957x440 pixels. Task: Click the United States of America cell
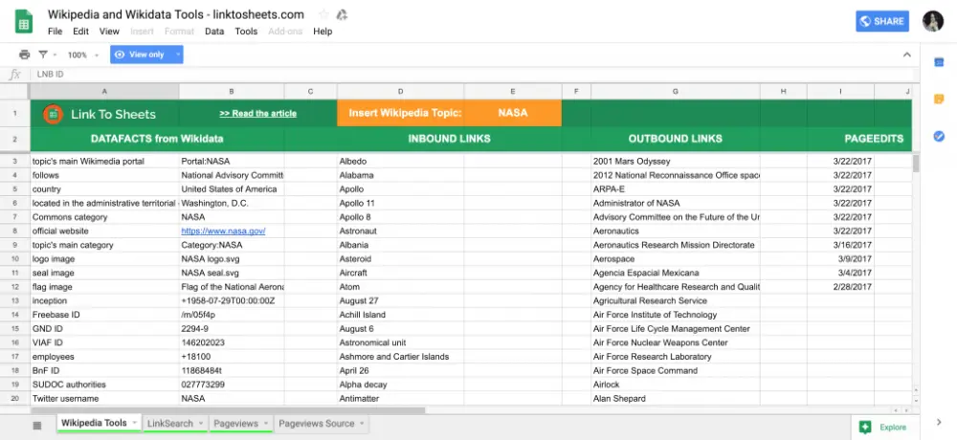pos(232,189)
